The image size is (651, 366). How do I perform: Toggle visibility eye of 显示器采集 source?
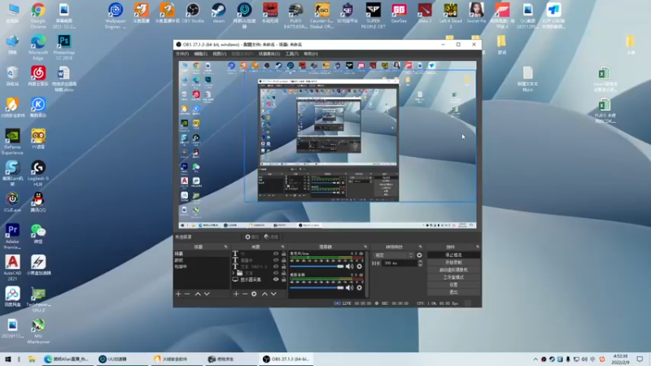[x=276, y=280]
